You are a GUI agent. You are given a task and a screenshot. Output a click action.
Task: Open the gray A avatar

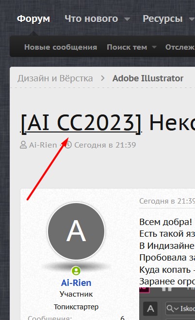pos(76,231)
